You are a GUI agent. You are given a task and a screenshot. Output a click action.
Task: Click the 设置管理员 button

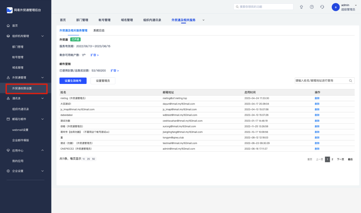click(103, 81)
